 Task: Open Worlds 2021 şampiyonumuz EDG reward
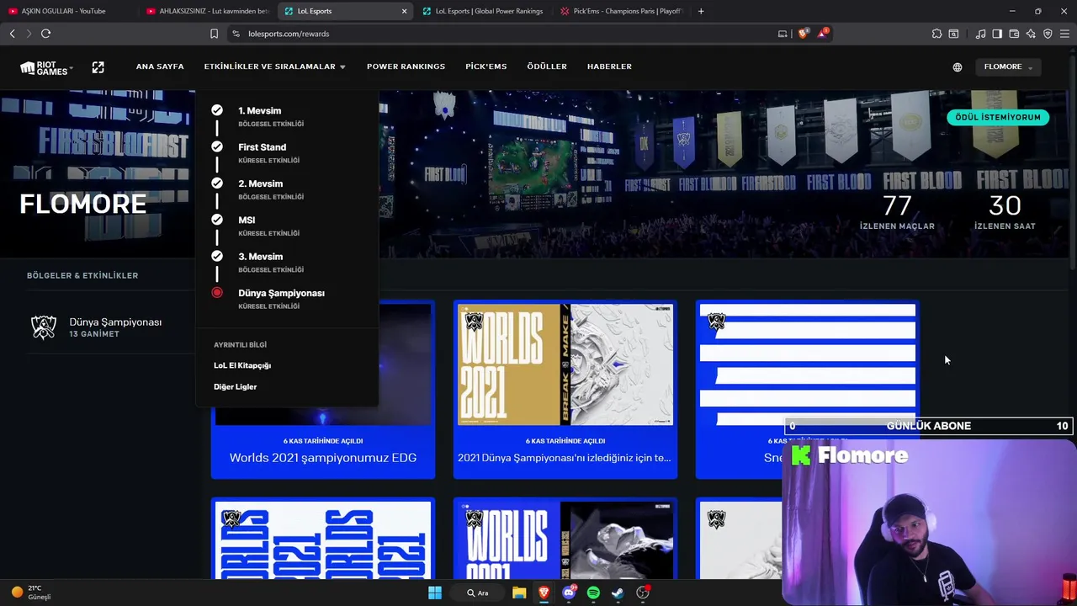323,390
